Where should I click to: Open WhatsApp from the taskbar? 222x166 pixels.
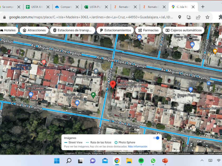click(x=153, y=161)
